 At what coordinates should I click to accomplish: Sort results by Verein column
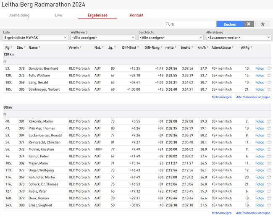pos(75,47)
